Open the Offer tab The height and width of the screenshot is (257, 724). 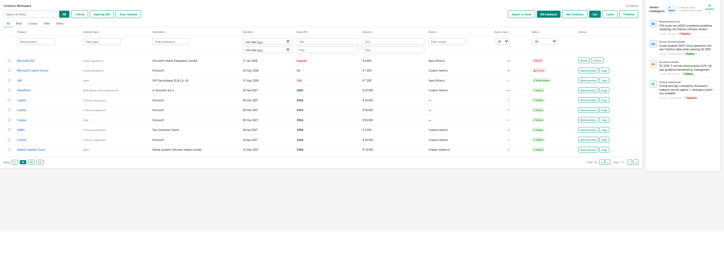pyautogui.click(x=47, y=24)
